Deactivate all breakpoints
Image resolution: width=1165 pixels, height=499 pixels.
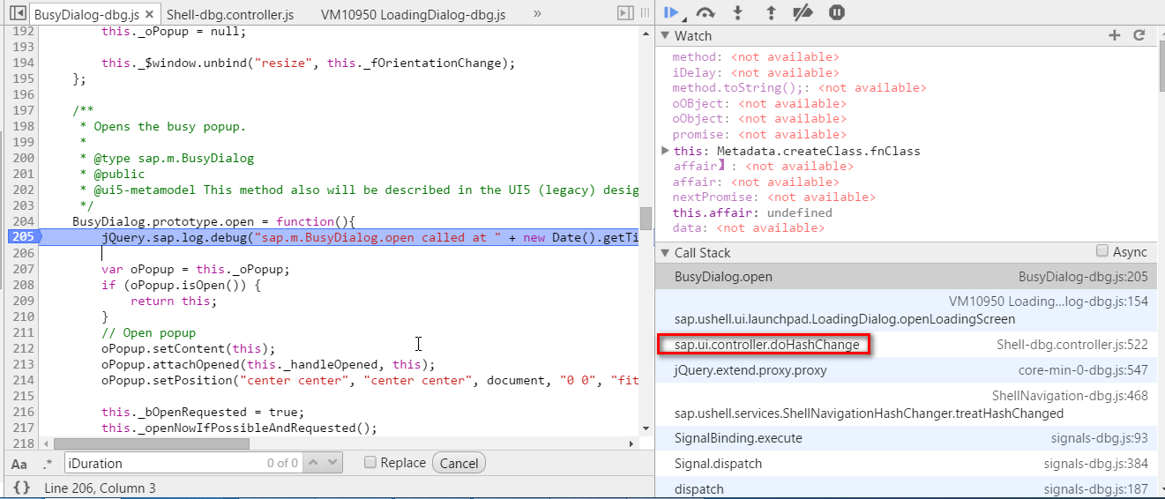(x=803, y=12)
